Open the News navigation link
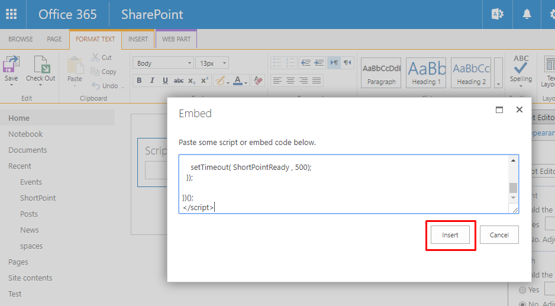 coord(30,230)
